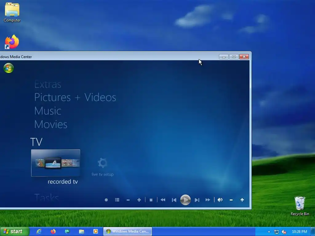Mute audio with the speaker icon
Image resolution: width=315 pixels, height=236 pixels.
(220, 200)
